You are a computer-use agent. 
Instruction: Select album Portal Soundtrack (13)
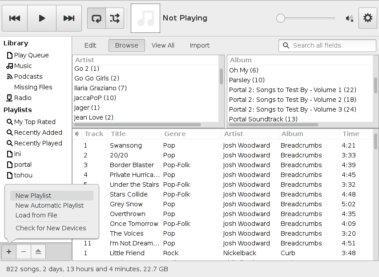tap(300, 119)
